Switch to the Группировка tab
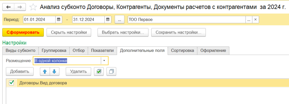The width and height of the screenshot is (289, 104). pos(54,51)
